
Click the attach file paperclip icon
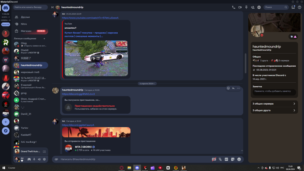[x=56, y=159]
